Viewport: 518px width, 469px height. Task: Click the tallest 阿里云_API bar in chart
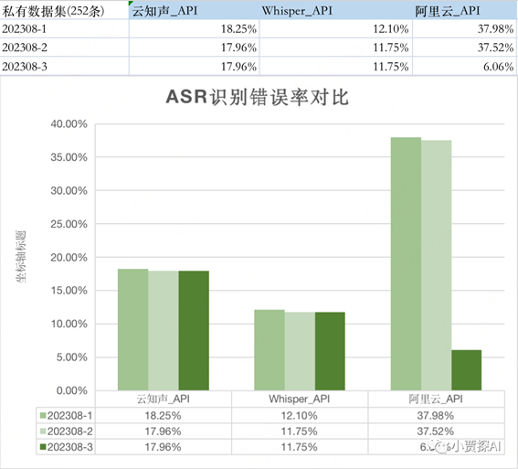[406, 263]
